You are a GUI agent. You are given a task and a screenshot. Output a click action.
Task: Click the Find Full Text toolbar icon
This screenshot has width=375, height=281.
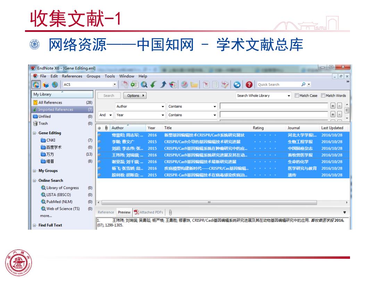coord(173,85)
